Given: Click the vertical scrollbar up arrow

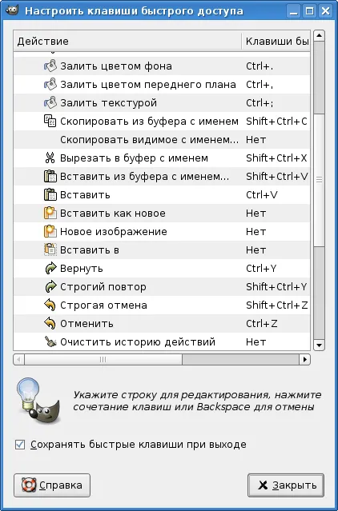Looking at the screenshot, I should [319, 35].
